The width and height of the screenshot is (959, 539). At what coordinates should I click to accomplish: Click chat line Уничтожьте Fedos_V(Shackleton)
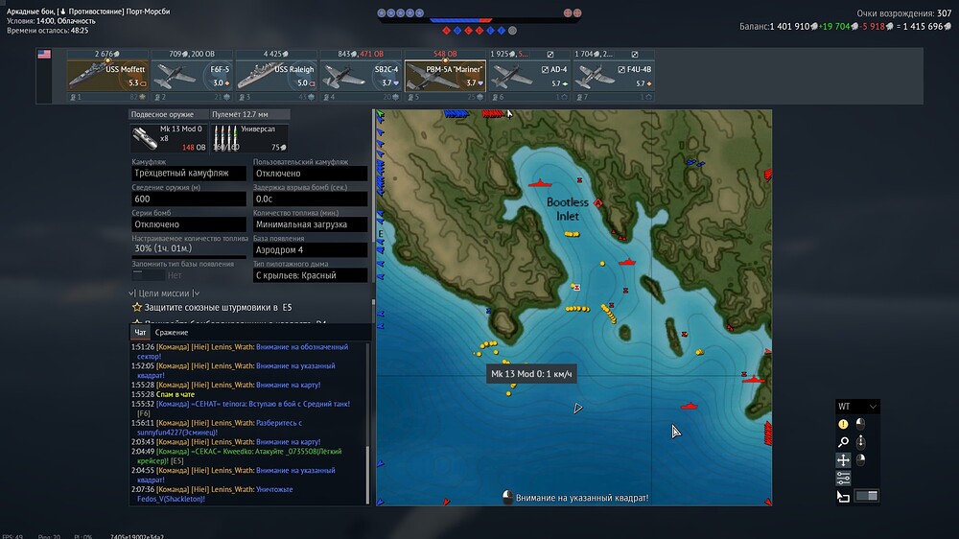[212, 494]
